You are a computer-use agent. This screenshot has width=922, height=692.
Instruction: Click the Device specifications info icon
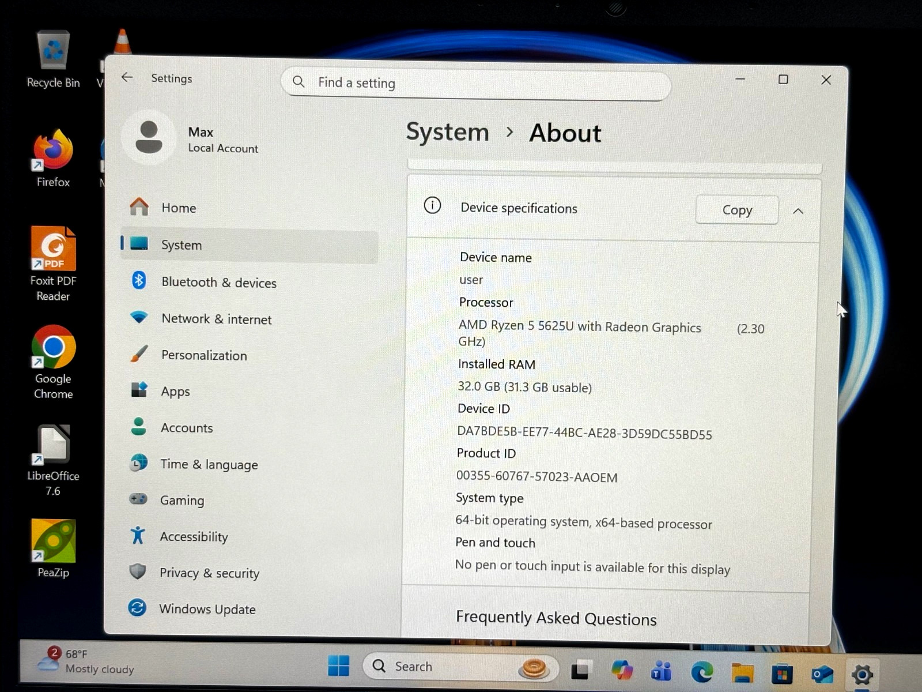tap(432, 205)
